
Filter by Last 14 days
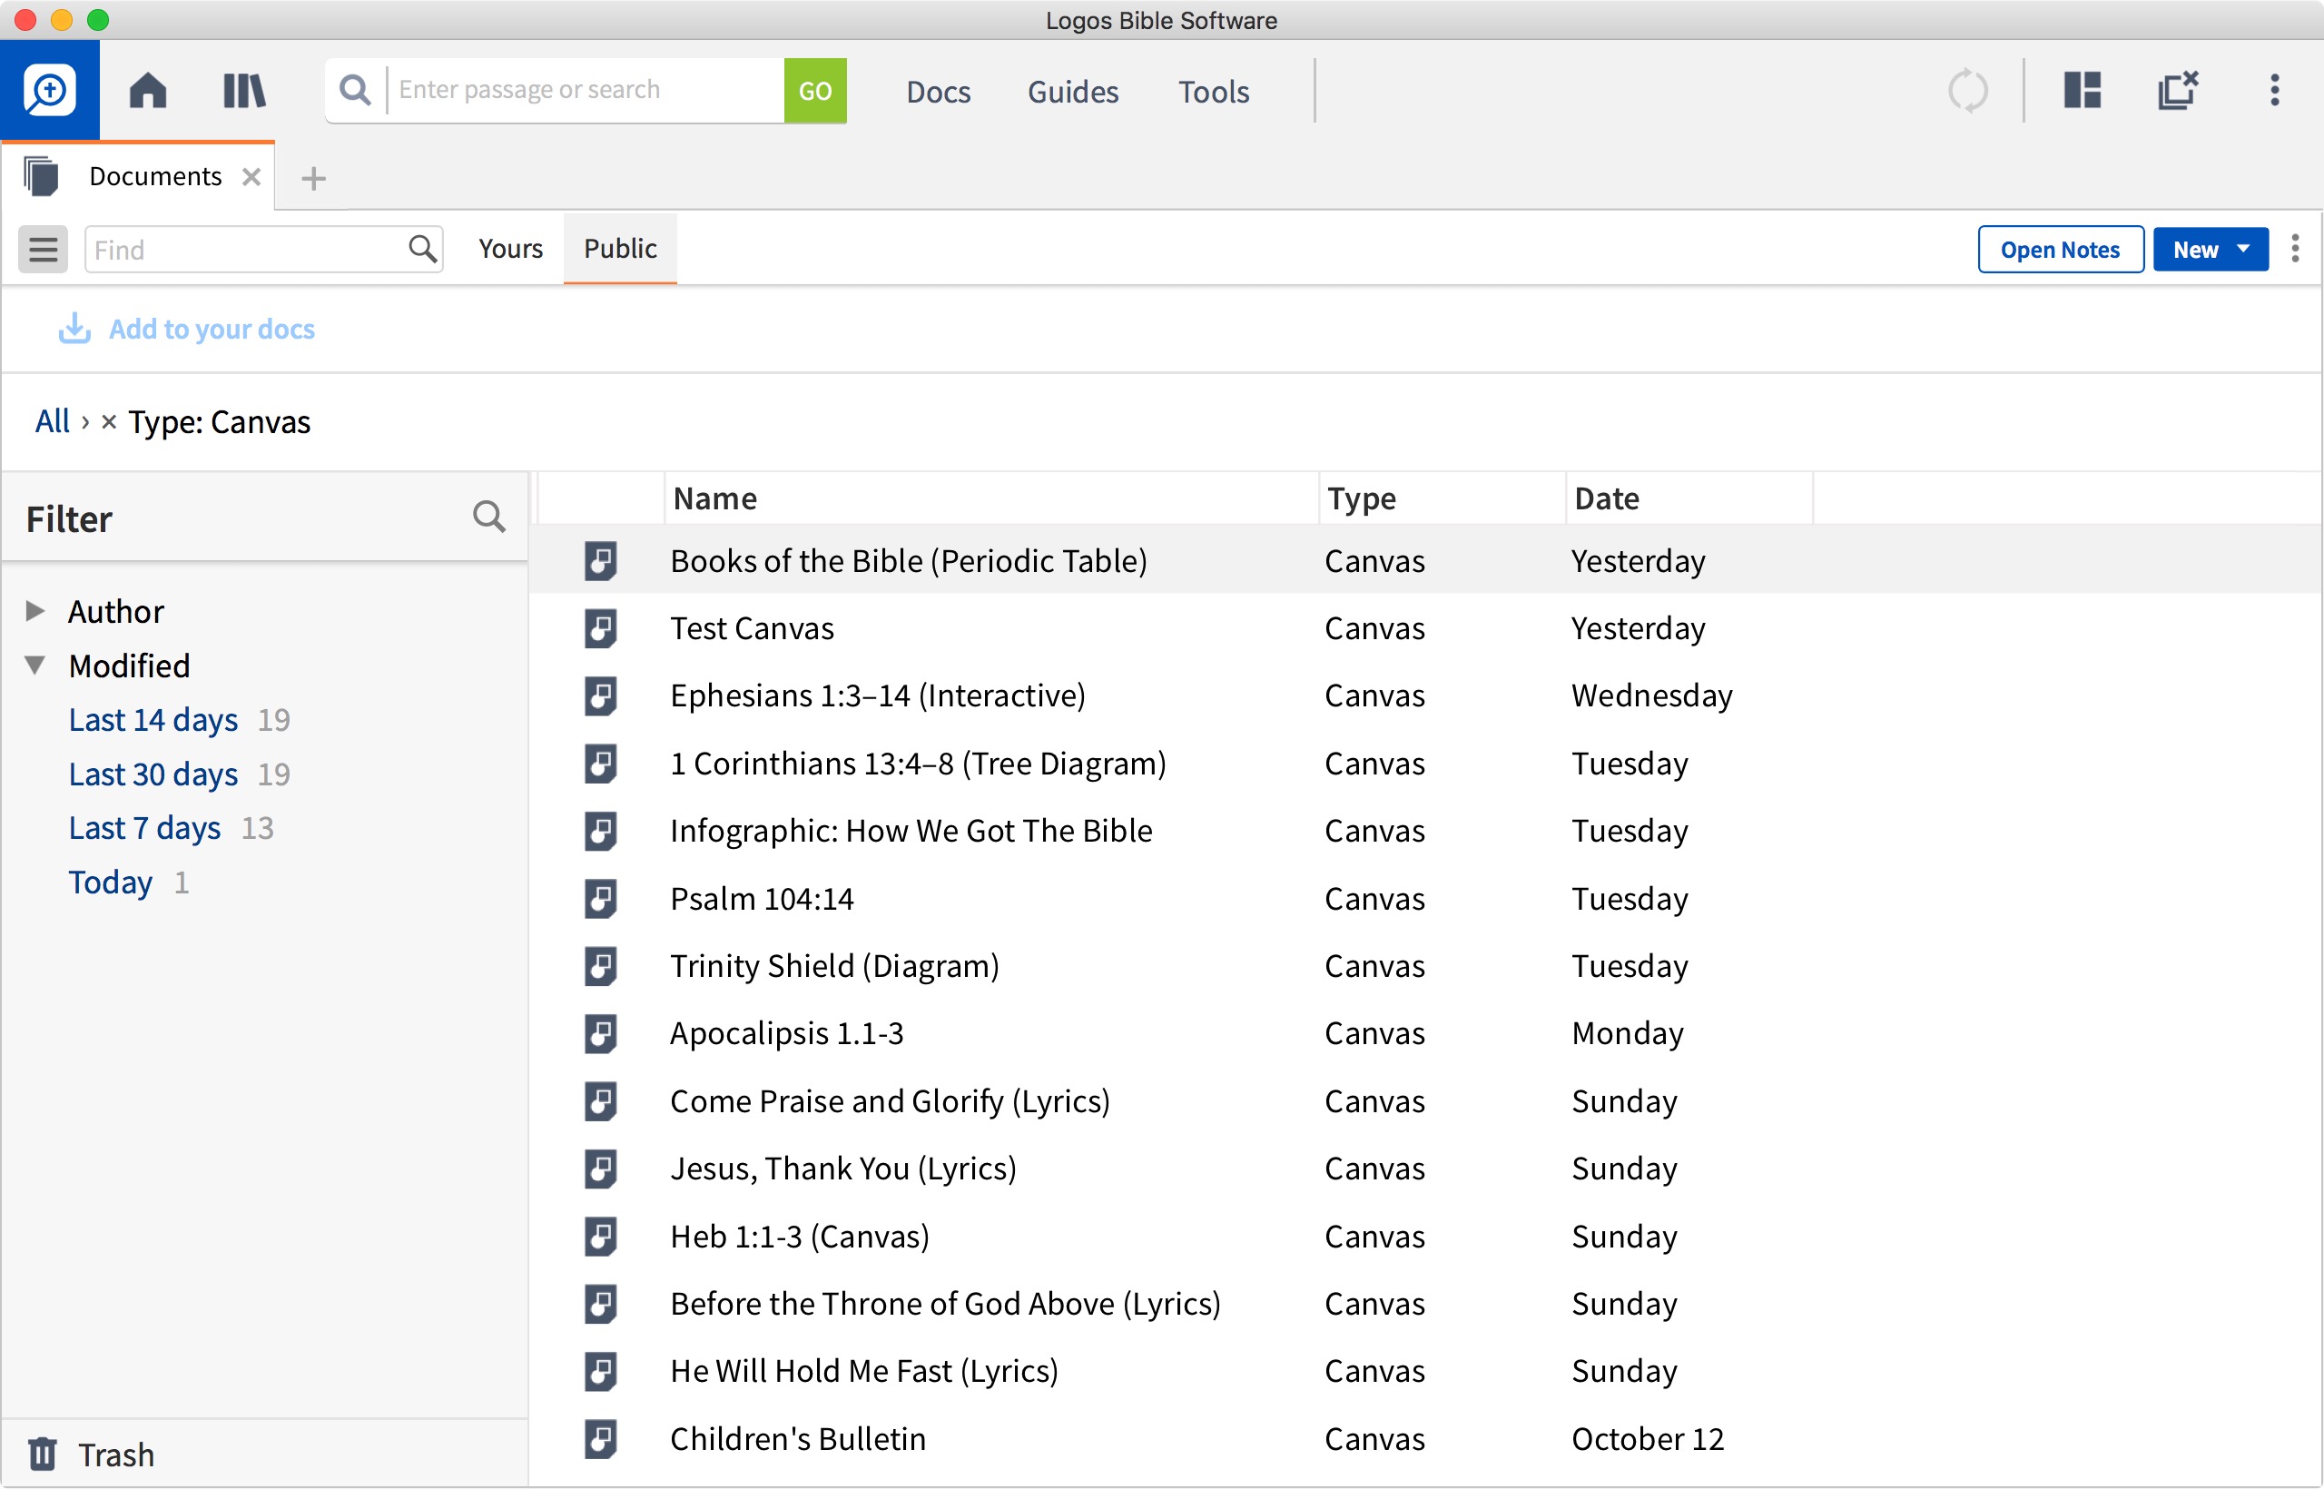point(153,719)
